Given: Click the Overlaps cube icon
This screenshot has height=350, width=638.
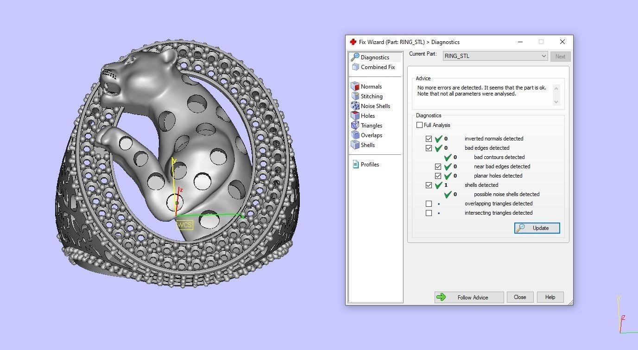Looking at the screenshot, I should pos(355,135).
